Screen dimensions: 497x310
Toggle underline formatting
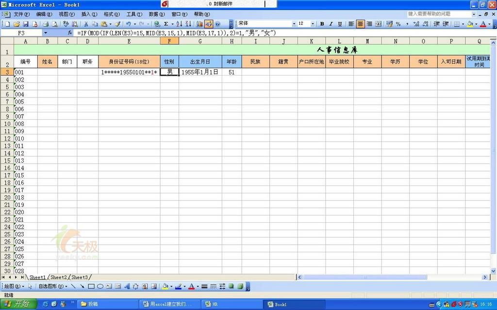340,24
